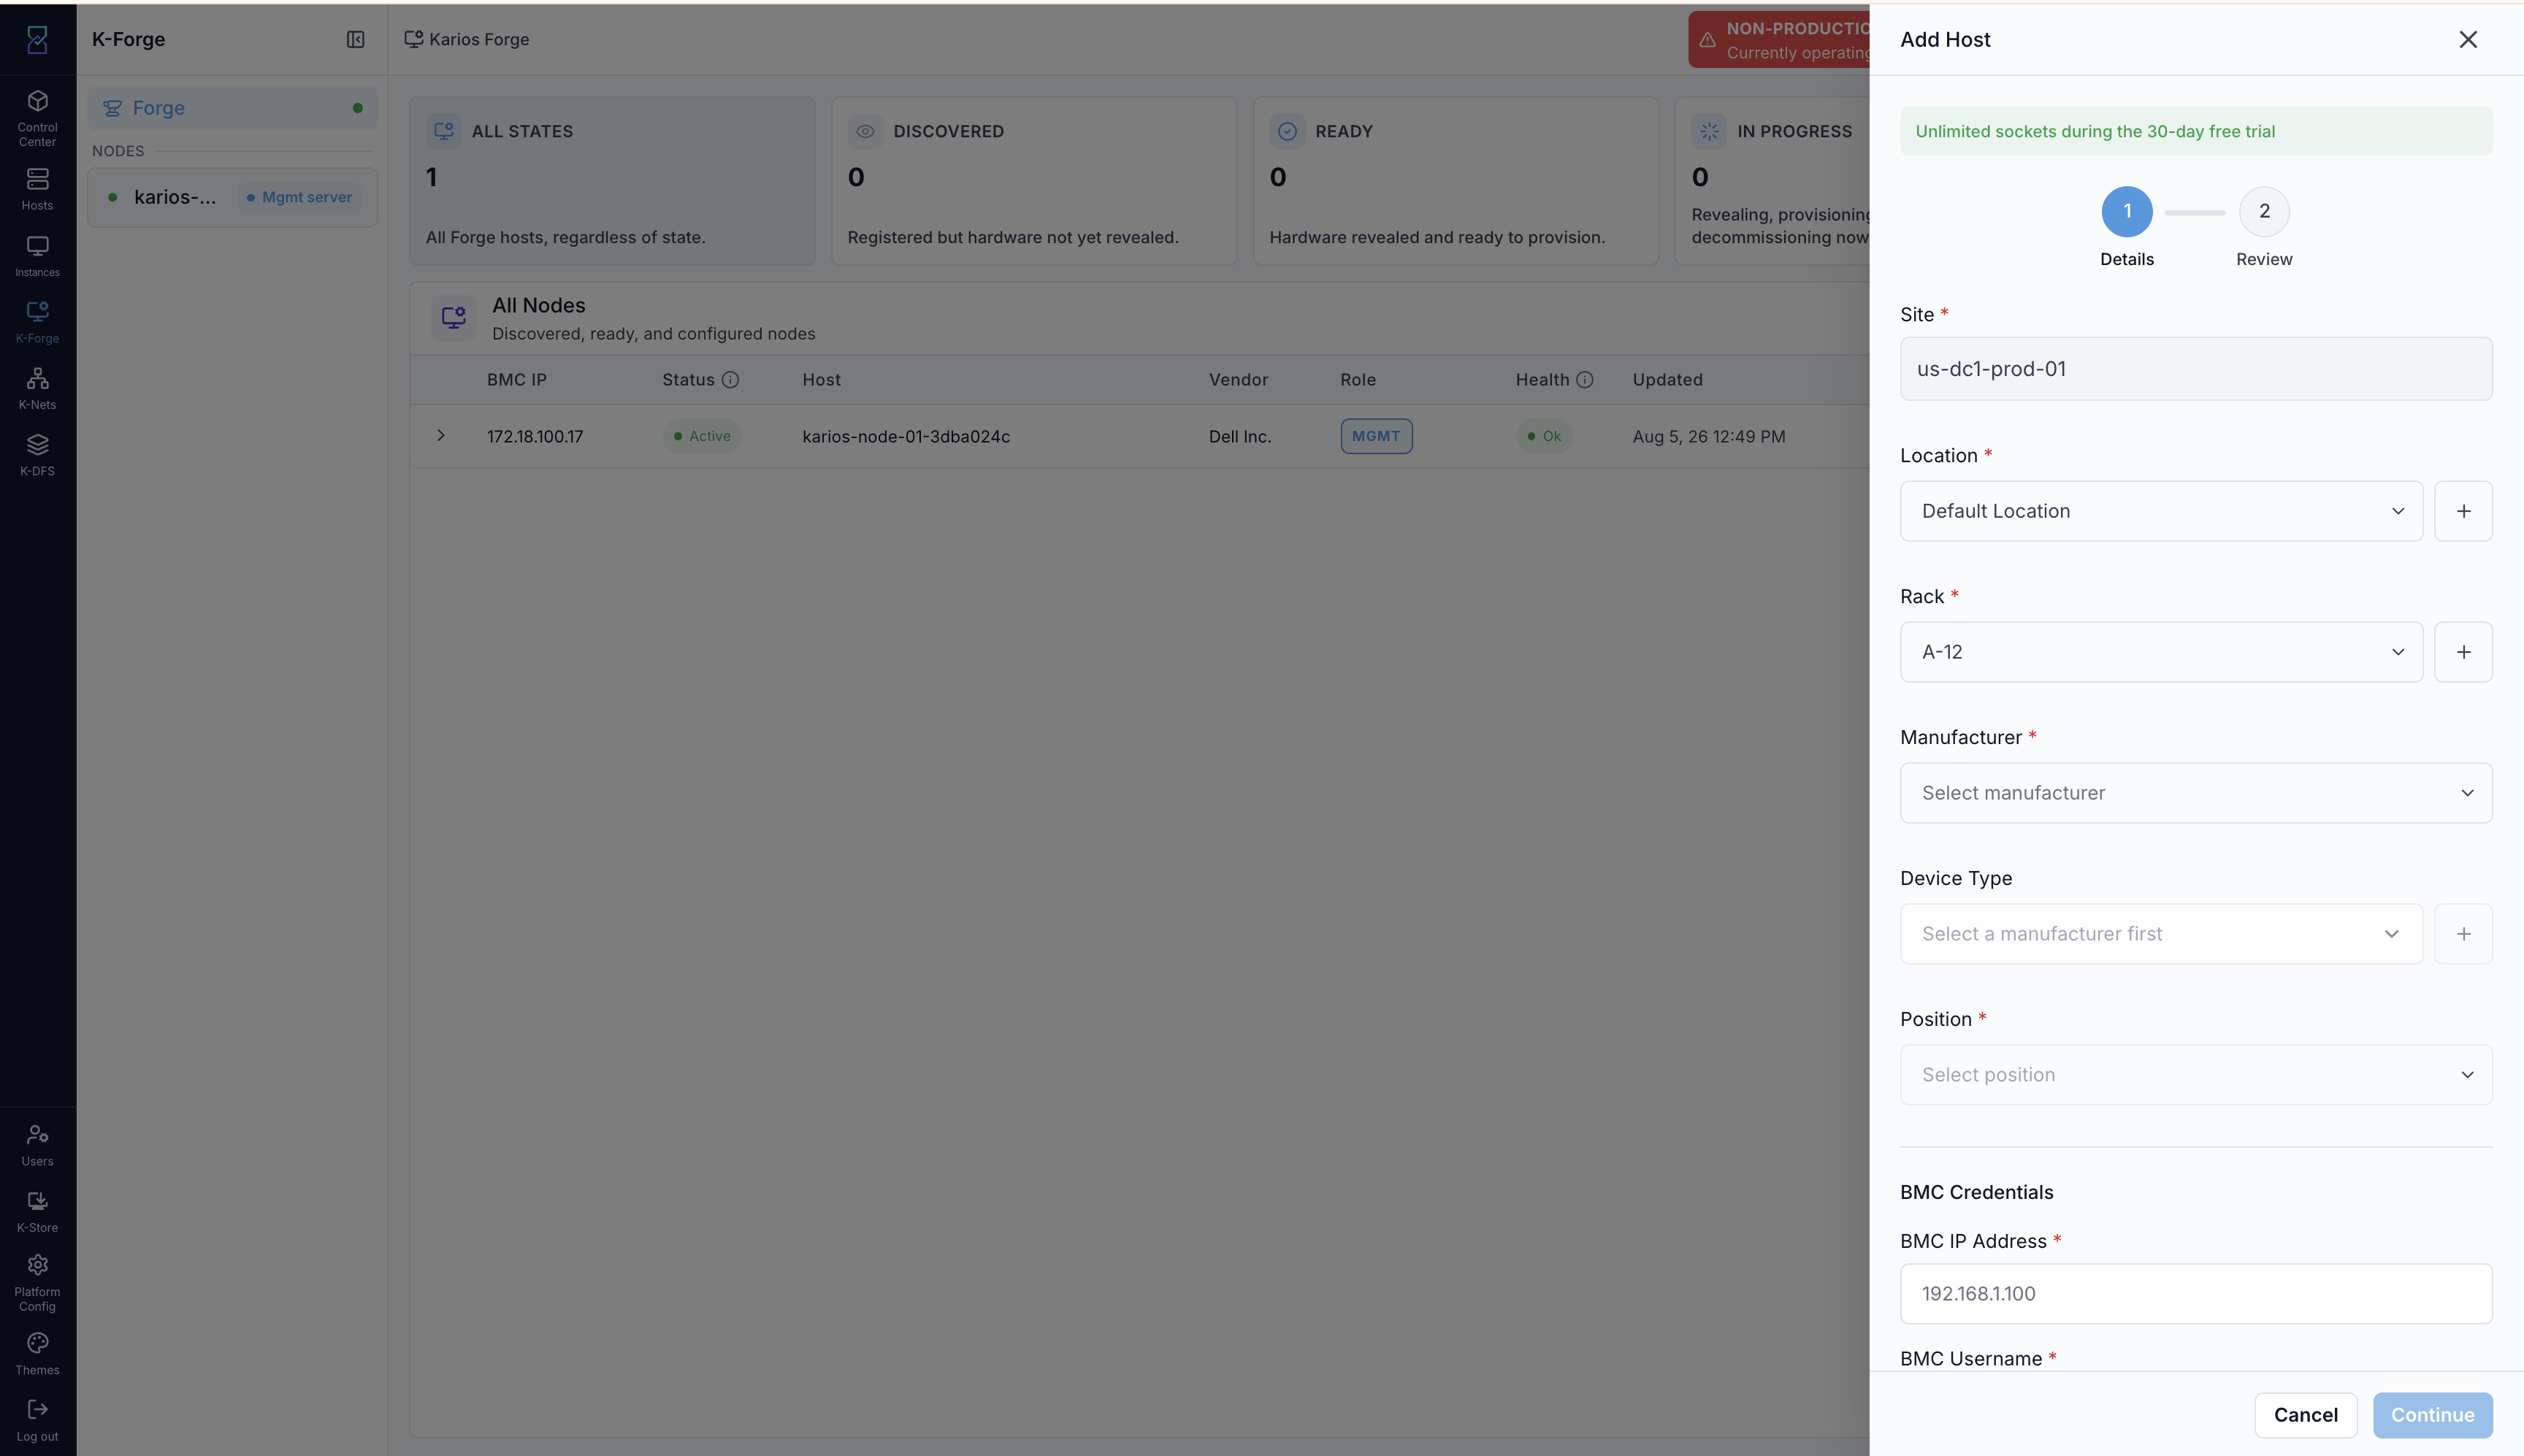The width and height of the screenshot is (2524, 1456).
Task: Click the Dell Inc. vendor cell
Action: [1240, 436]
